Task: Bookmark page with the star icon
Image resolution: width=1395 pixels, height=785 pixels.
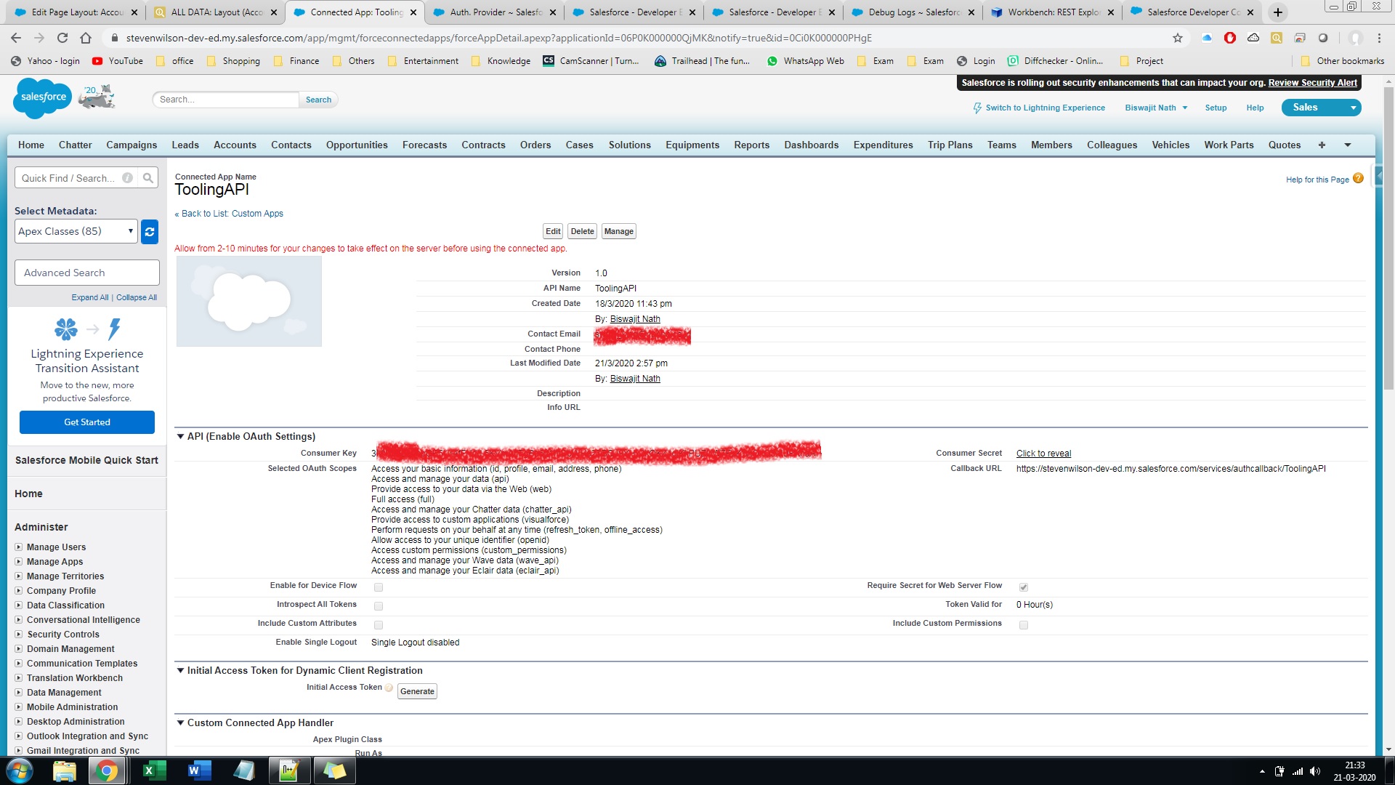Action: pos(1178,38)
